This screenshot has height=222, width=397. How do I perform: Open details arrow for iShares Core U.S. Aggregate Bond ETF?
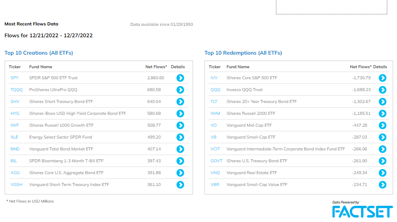click(x=180, y=173)
